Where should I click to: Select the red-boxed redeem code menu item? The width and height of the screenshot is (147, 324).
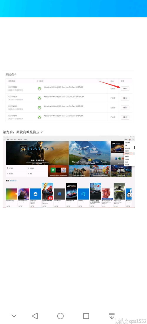coord(128,154)
